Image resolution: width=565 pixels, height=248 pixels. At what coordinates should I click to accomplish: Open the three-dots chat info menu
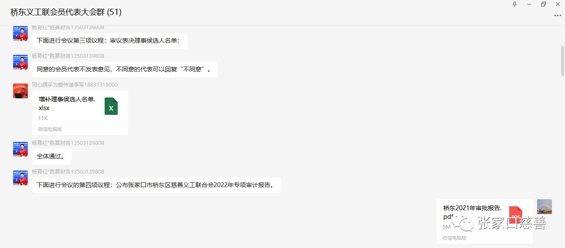(x=557, y=15)
